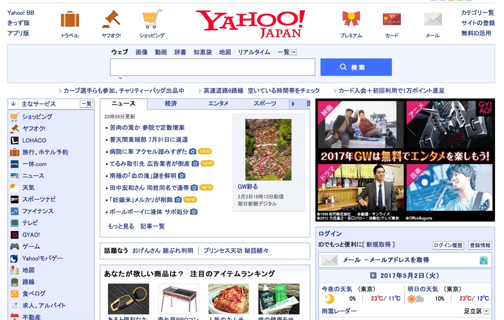Click the テレビ TV icon in sidebar
Viewport: 504px width, 320px height.
[x=15, y=223]
